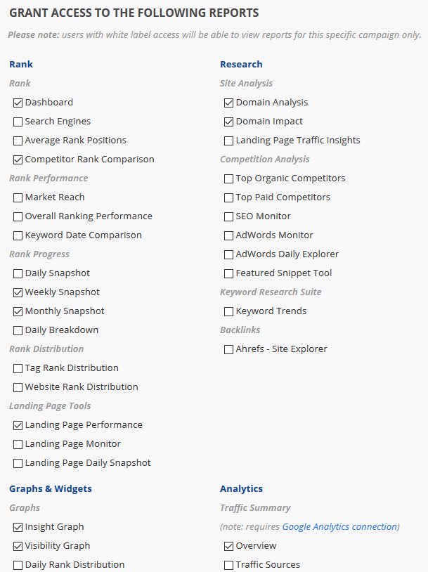Uncheck the Visibility Graph checkbox
Viewport: 428px width, 572px height.
[x=18, y=546]
